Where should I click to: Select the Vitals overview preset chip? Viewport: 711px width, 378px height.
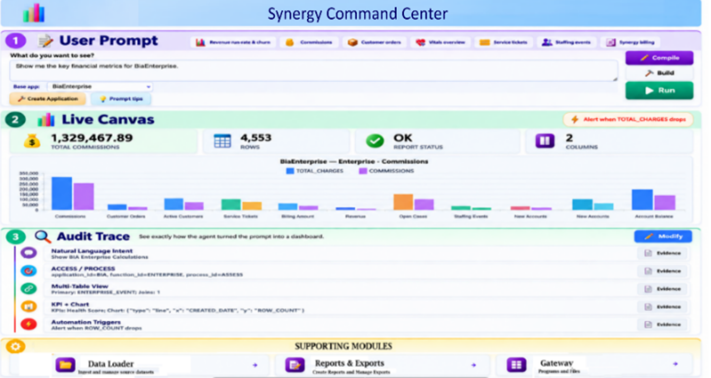(x=440, y=42)
